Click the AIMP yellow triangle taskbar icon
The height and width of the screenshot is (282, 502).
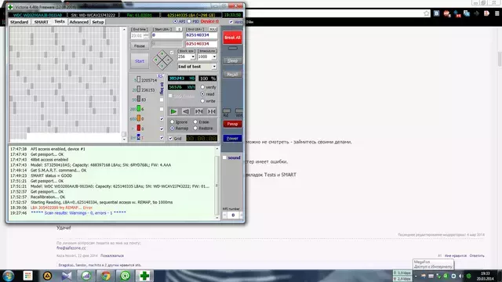coord(47,276)
